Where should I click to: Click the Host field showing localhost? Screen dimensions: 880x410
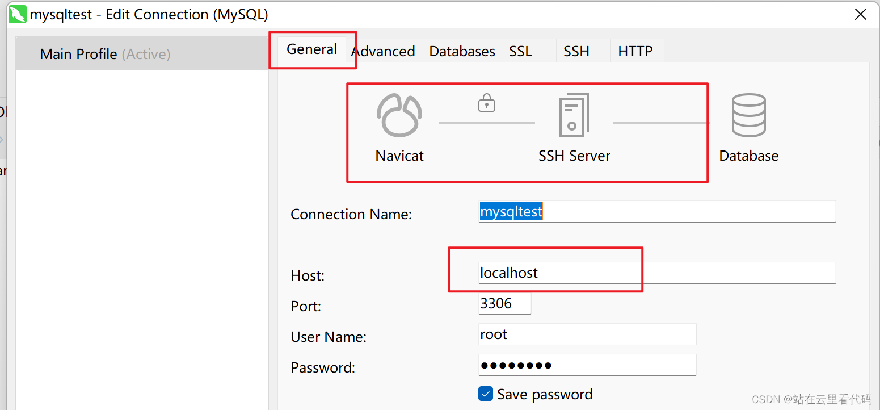(657, 273)
